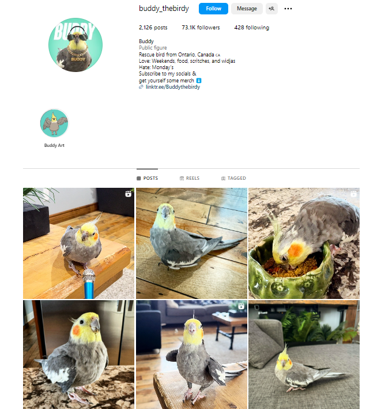Send a message with the Message button
The width and height of the screenshot is (385, 409).
[247, 9]
